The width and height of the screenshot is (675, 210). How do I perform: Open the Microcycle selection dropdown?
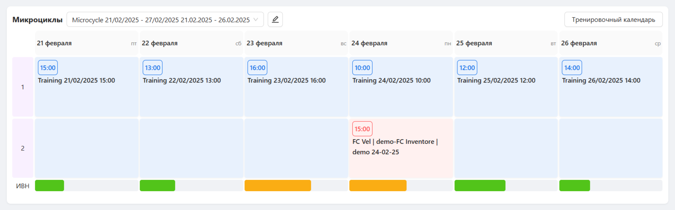click(x=165, y=20)
